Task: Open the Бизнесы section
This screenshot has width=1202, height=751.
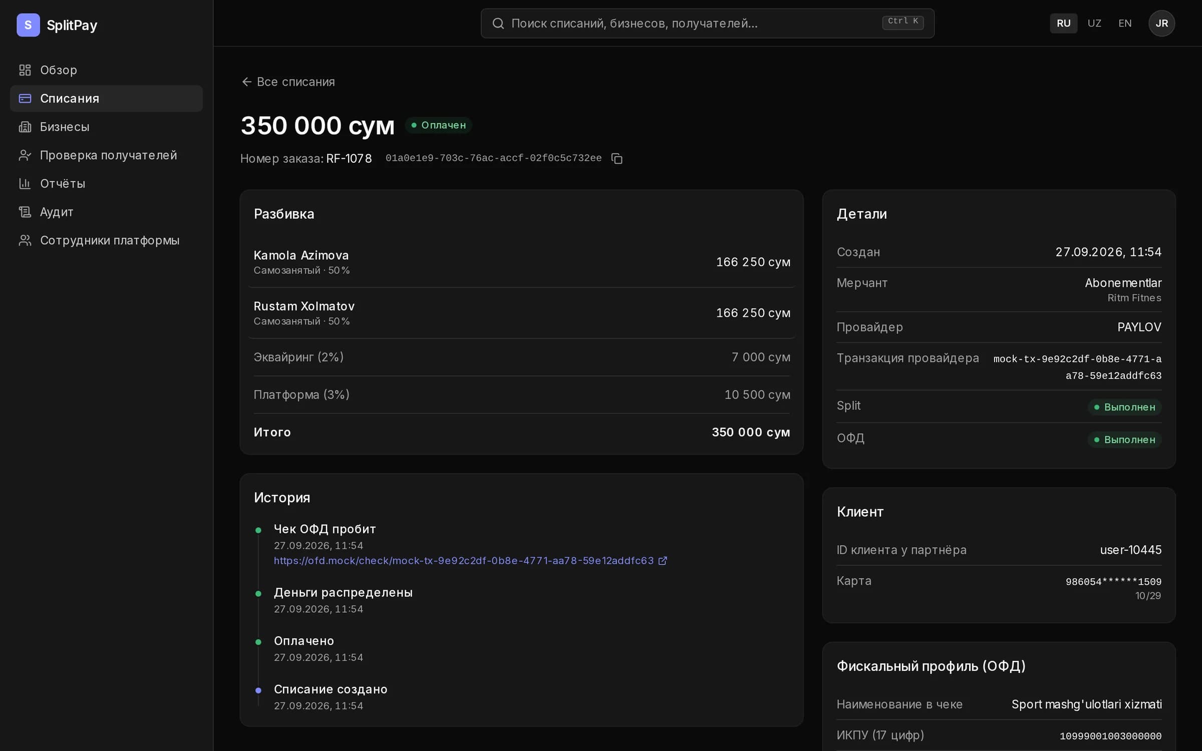Action: pos(106,127)
